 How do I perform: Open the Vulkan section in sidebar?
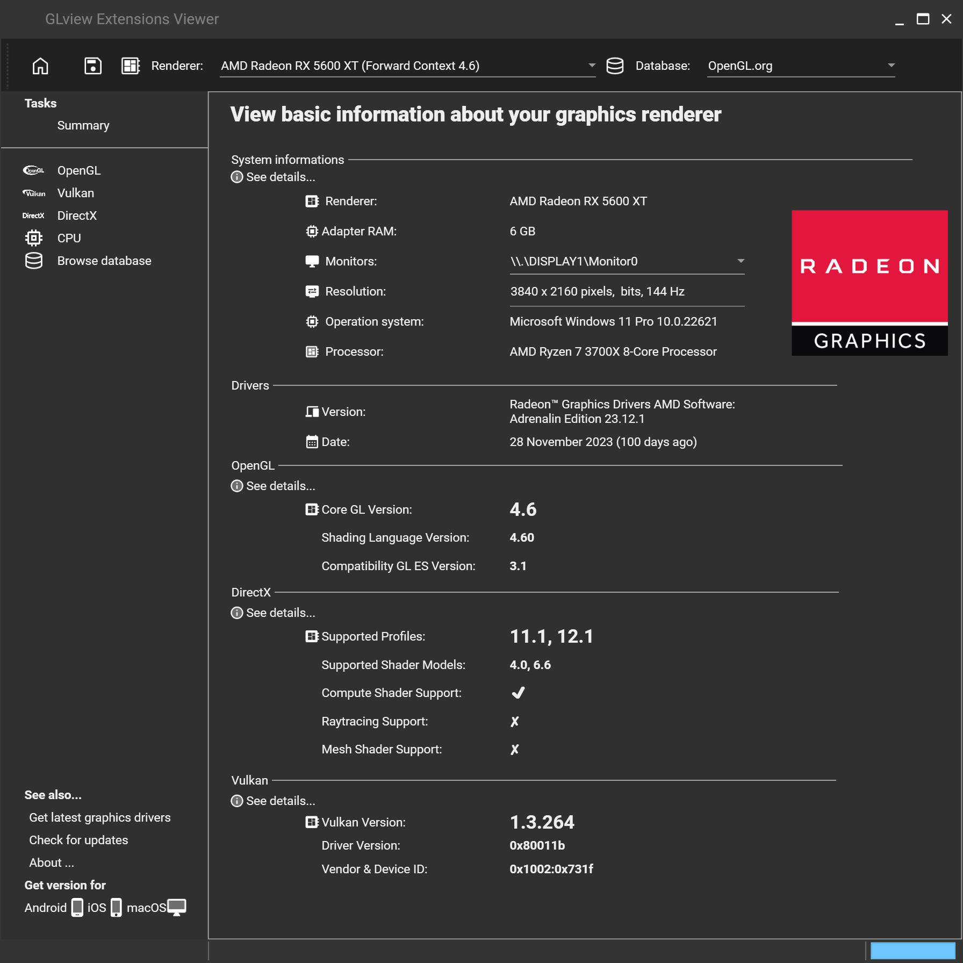76,193
